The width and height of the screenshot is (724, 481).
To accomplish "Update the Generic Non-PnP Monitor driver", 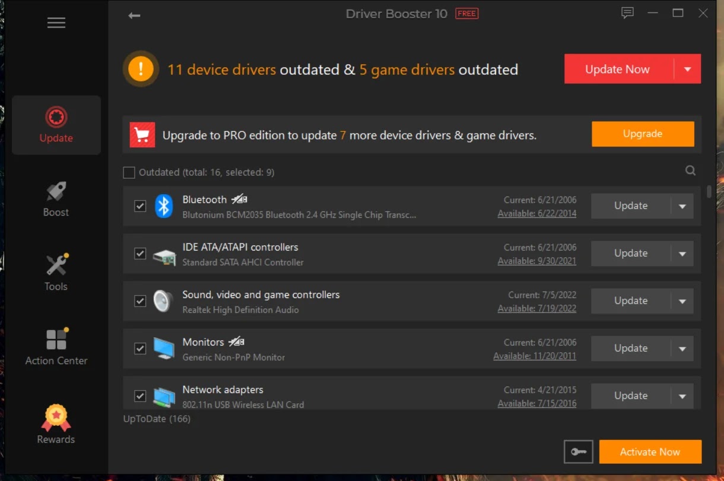I will [631, 349].
